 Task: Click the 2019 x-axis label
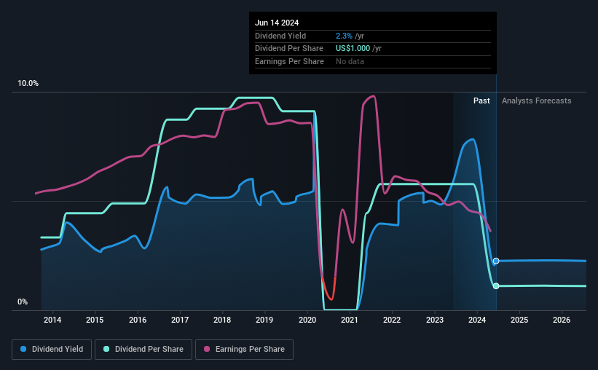click(x=264, y=320)
